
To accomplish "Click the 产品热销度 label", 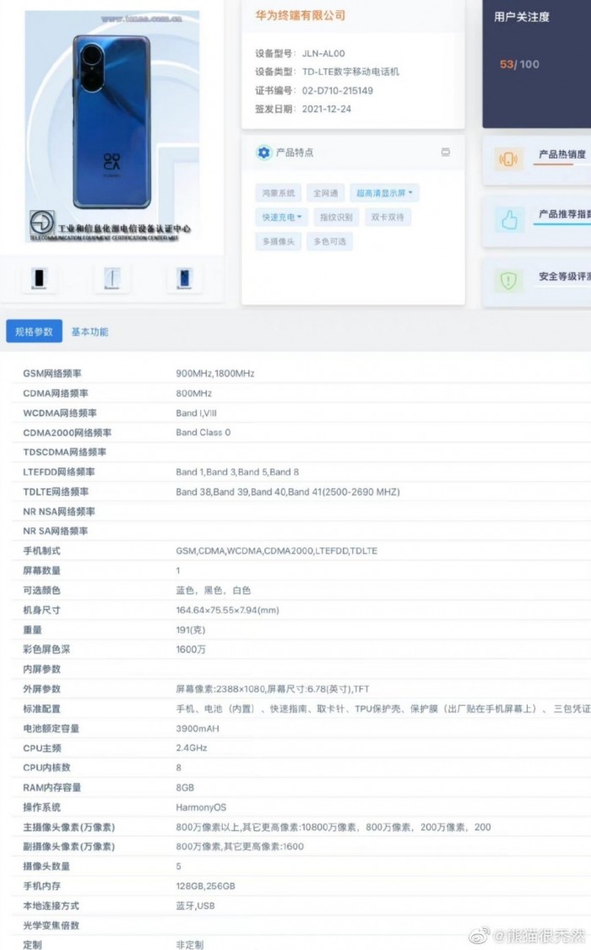I will [562, 154].
